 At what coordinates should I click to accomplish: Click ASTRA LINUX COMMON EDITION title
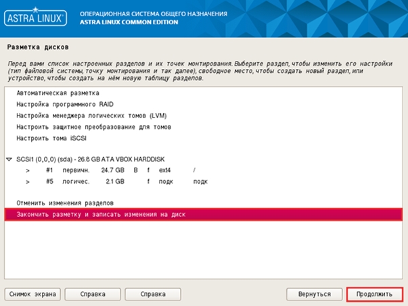[x=129, y=22]
